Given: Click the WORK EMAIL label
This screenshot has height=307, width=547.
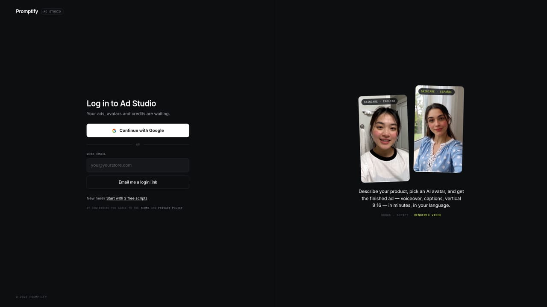Looking at the screenshot, I should pyautogui.click(x=96, y=154).
